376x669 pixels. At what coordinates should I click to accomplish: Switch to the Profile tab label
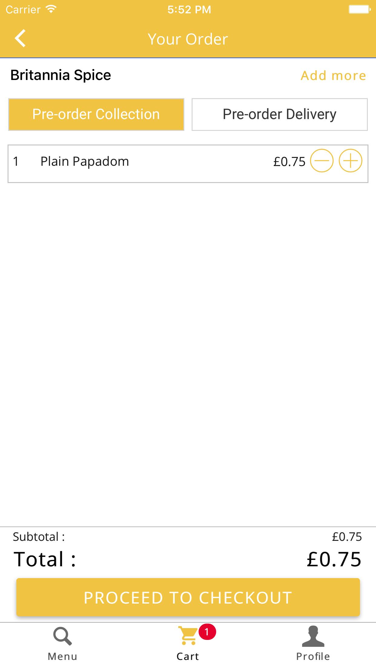313,656
